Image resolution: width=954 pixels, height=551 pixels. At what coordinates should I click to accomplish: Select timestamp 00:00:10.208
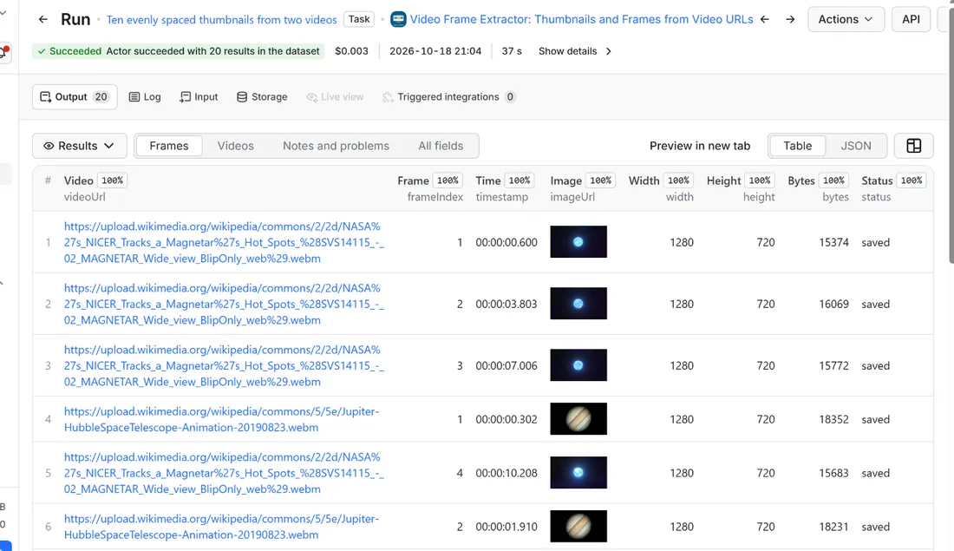506,473
